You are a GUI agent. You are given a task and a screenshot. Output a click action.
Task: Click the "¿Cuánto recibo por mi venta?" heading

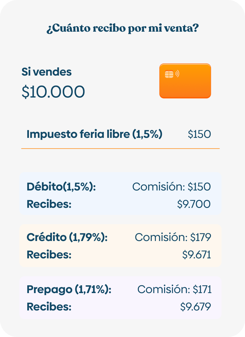[x=122, y=29]
